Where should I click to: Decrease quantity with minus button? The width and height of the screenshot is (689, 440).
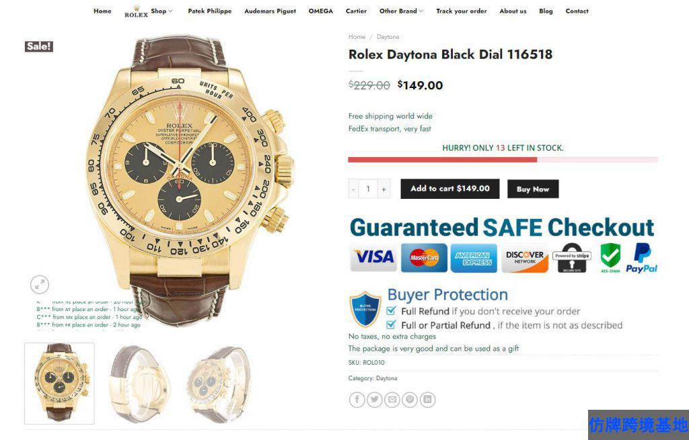click(x=354, y=189)
